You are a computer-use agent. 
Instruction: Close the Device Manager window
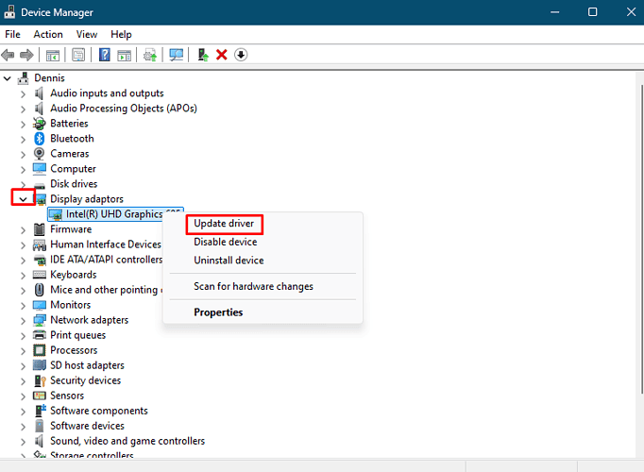[x=631, y=12]
